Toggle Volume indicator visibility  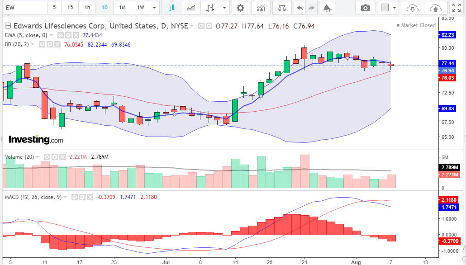[x=47, y=157]
